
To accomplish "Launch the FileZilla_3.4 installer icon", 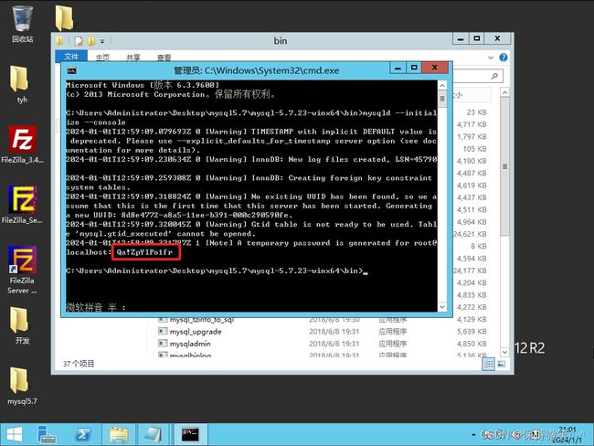I will [x=22, y=144].
